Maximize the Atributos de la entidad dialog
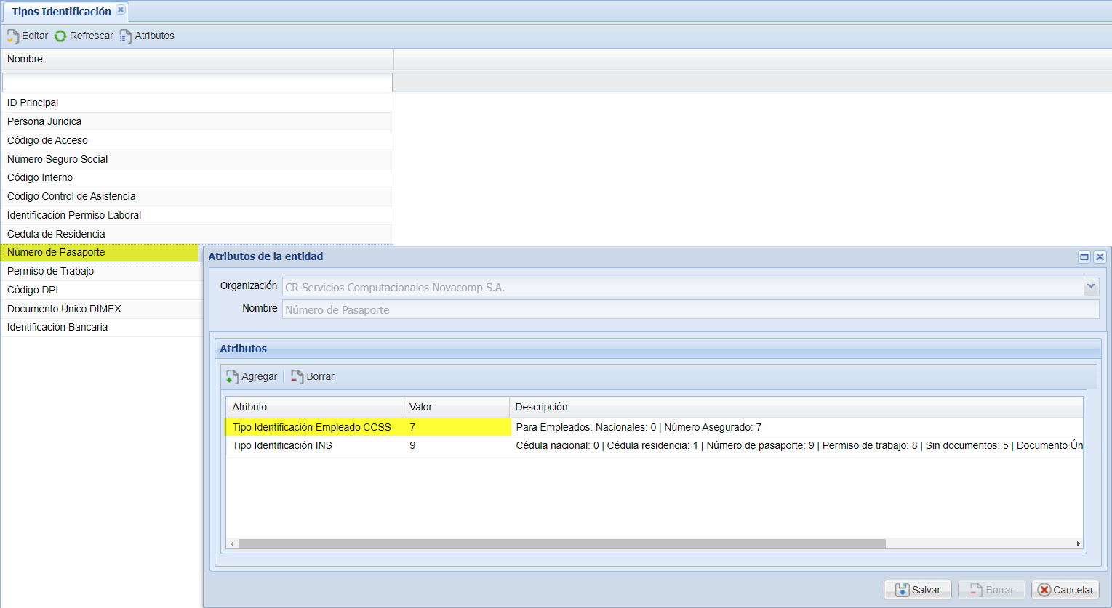The width and height of the screenshot is (1112, 608). click(1084, 256)
